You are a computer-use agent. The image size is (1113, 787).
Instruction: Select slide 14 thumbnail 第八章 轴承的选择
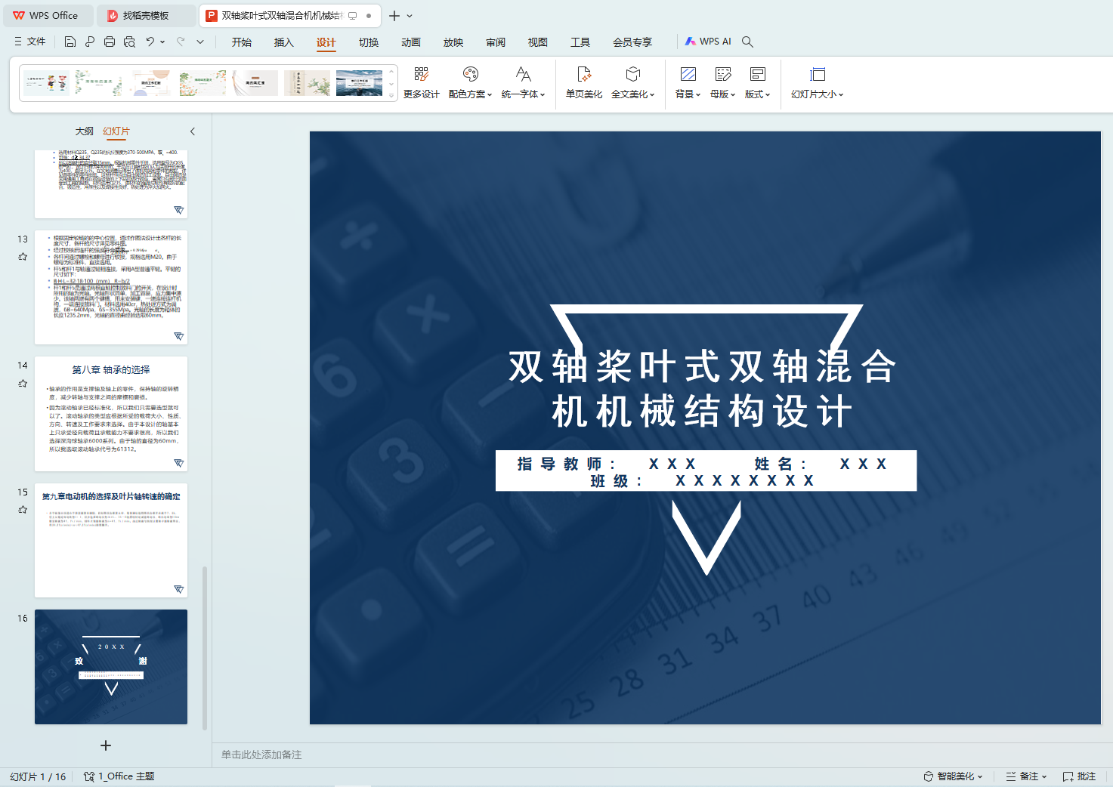tap(111, 414)
